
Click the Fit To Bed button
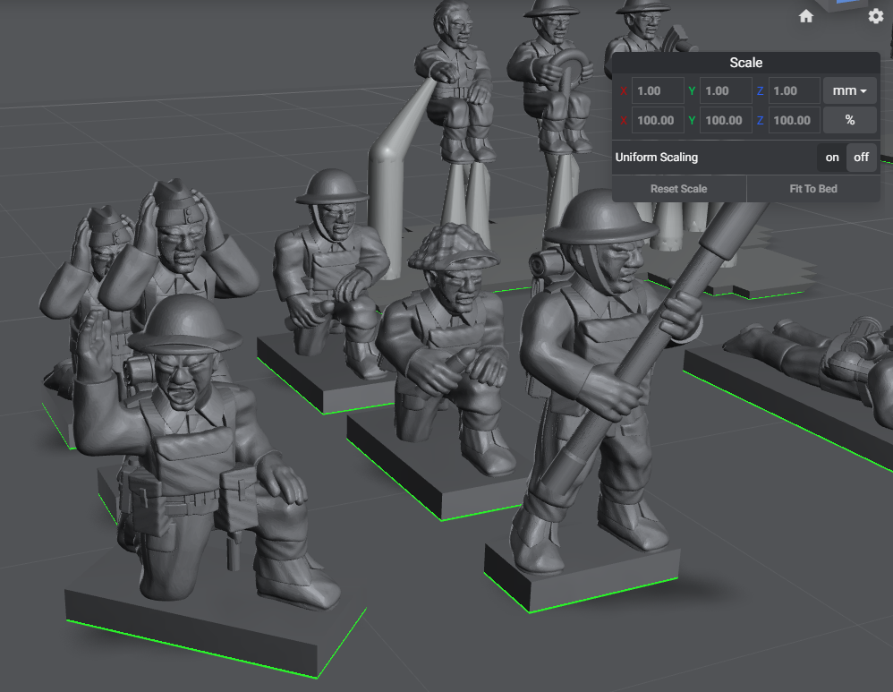click(812, 188)
